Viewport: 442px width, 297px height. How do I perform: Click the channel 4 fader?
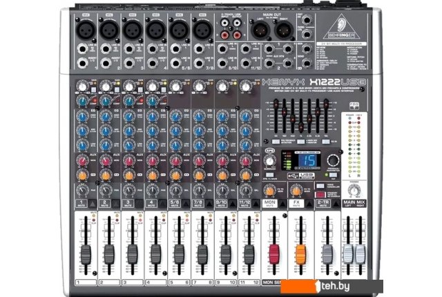point(155,253)
